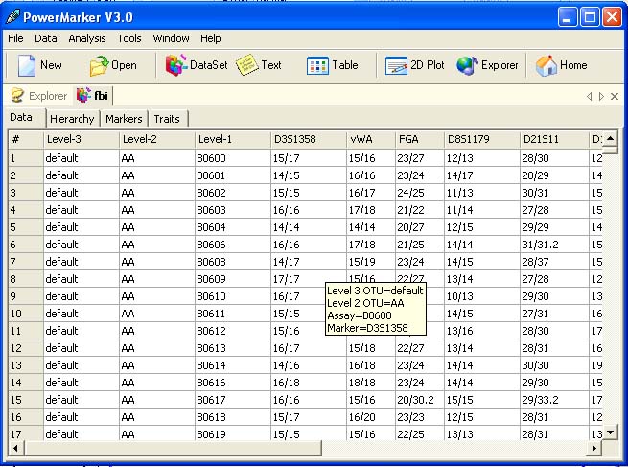Click the vertical scrollbar down arrow
The width and height of the screenshot is (628, 467).
click(x=610, y=432)
